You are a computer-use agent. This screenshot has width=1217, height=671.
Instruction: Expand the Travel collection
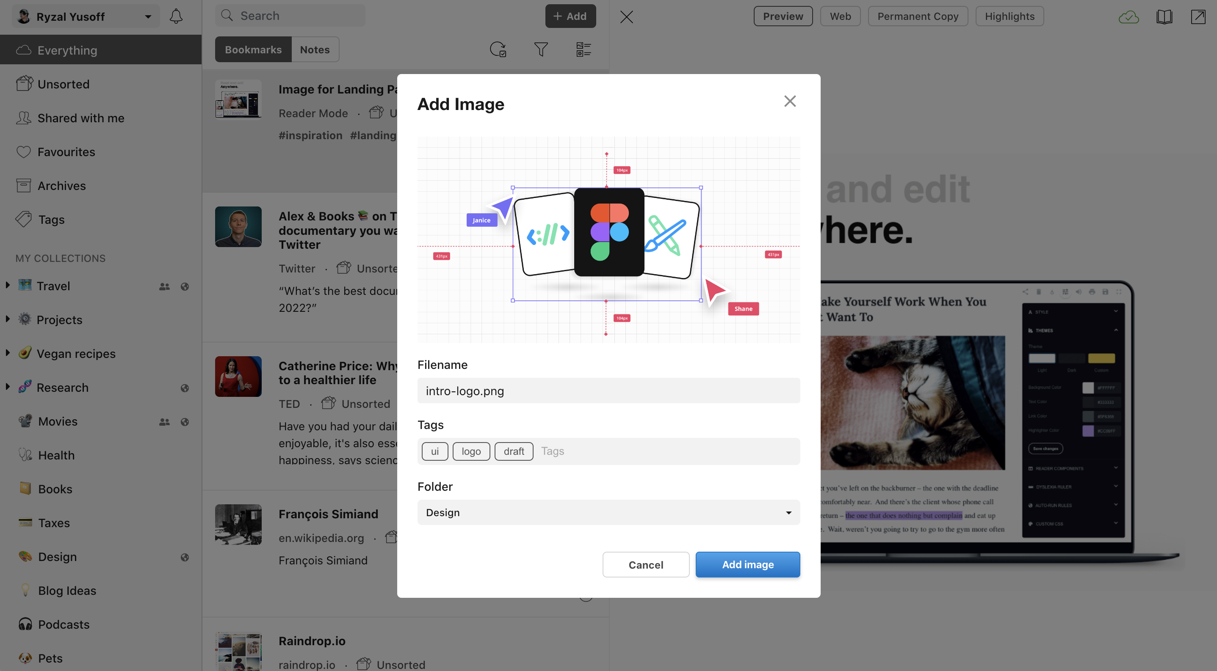pos(8,285)
